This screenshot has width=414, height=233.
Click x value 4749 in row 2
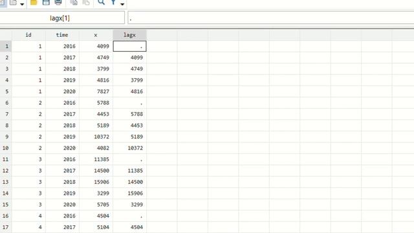tap(96, 58)
